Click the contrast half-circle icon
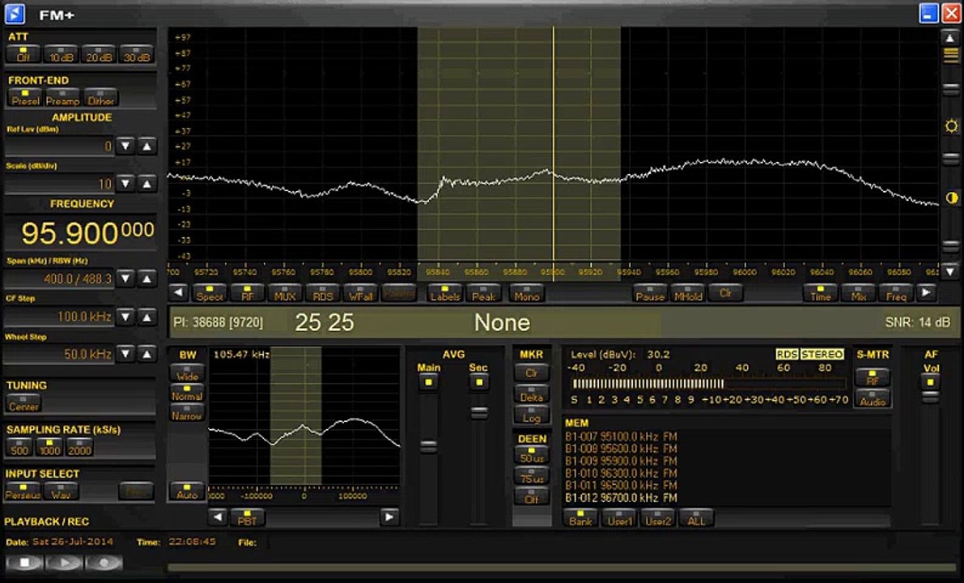 [950, 198]
